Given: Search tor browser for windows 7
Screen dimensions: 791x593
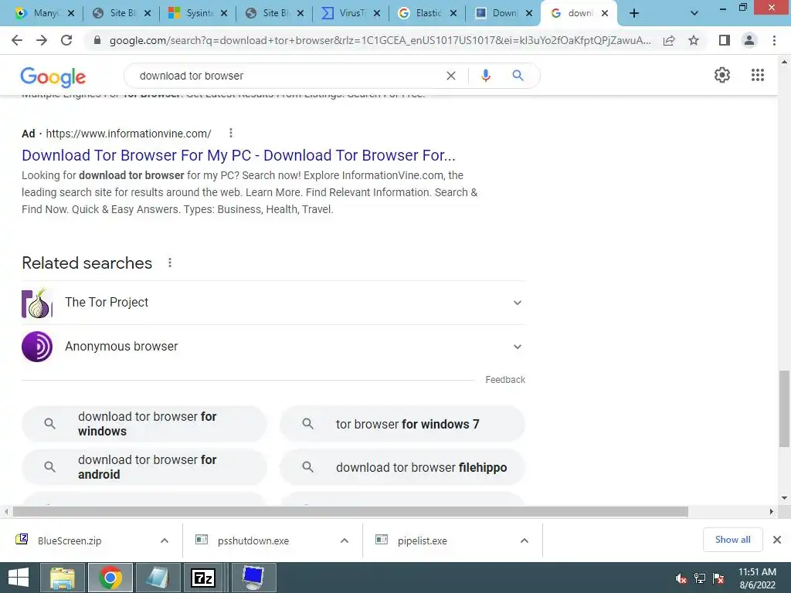Looking at the screenshot, I should (402, 424).
